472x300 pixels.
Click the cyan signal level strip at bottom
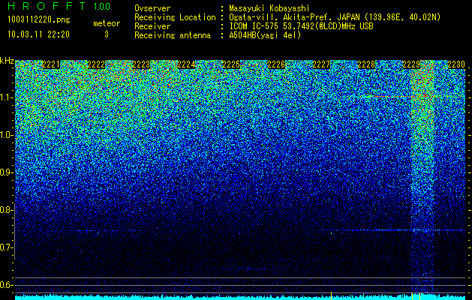point(240,297)
